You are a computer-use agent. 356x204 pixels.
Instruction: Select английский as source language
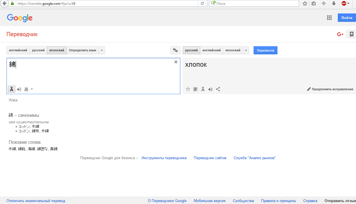(x=18, y=50)
